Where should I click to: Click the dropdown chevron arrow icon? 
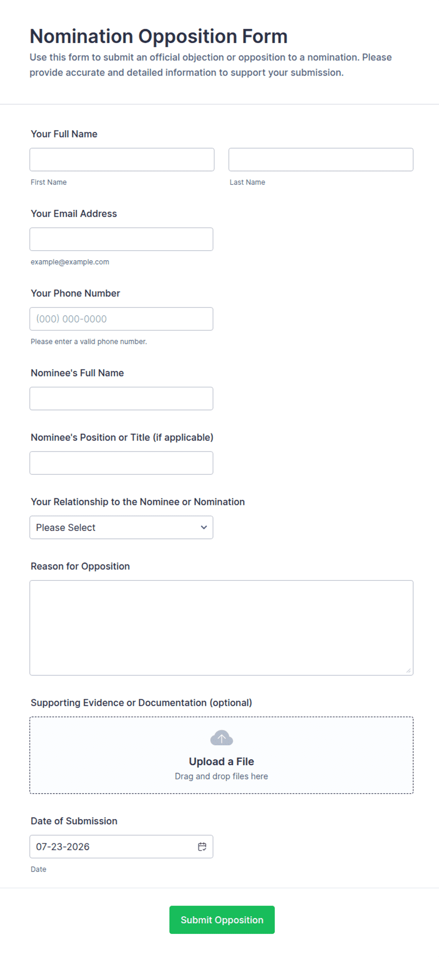204,527
